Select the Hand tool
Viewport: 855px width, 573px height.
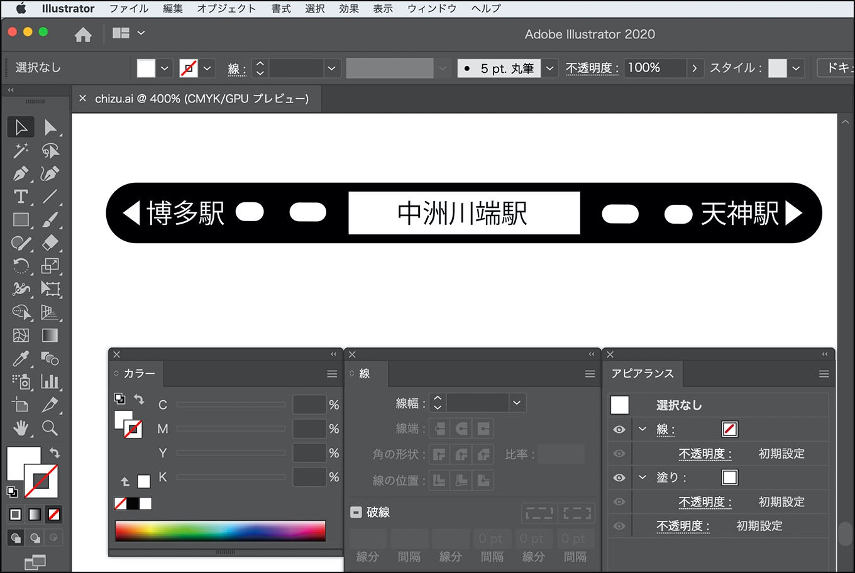coord(21,428)
